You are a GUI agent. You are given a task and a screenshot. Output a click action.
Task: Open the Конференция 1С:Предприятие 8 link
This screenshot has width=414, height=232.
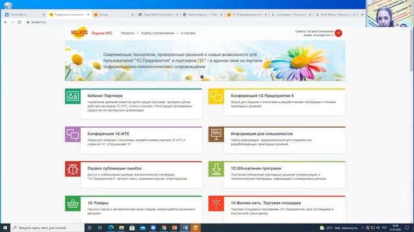click(262, 96)
